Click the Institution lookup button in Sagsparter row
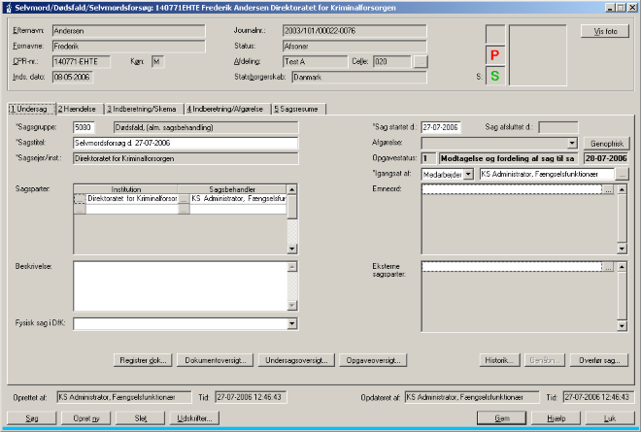Image resolution: width=641 pixels, height=432 pixels. click(185, 198)
